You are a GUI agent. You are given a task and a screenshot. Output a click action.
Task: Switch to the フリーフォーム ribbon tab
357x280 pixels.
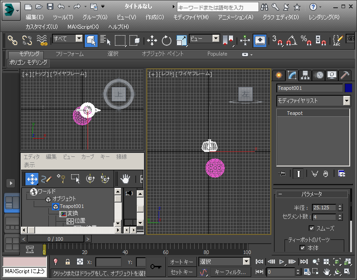(x=69, y=54)
